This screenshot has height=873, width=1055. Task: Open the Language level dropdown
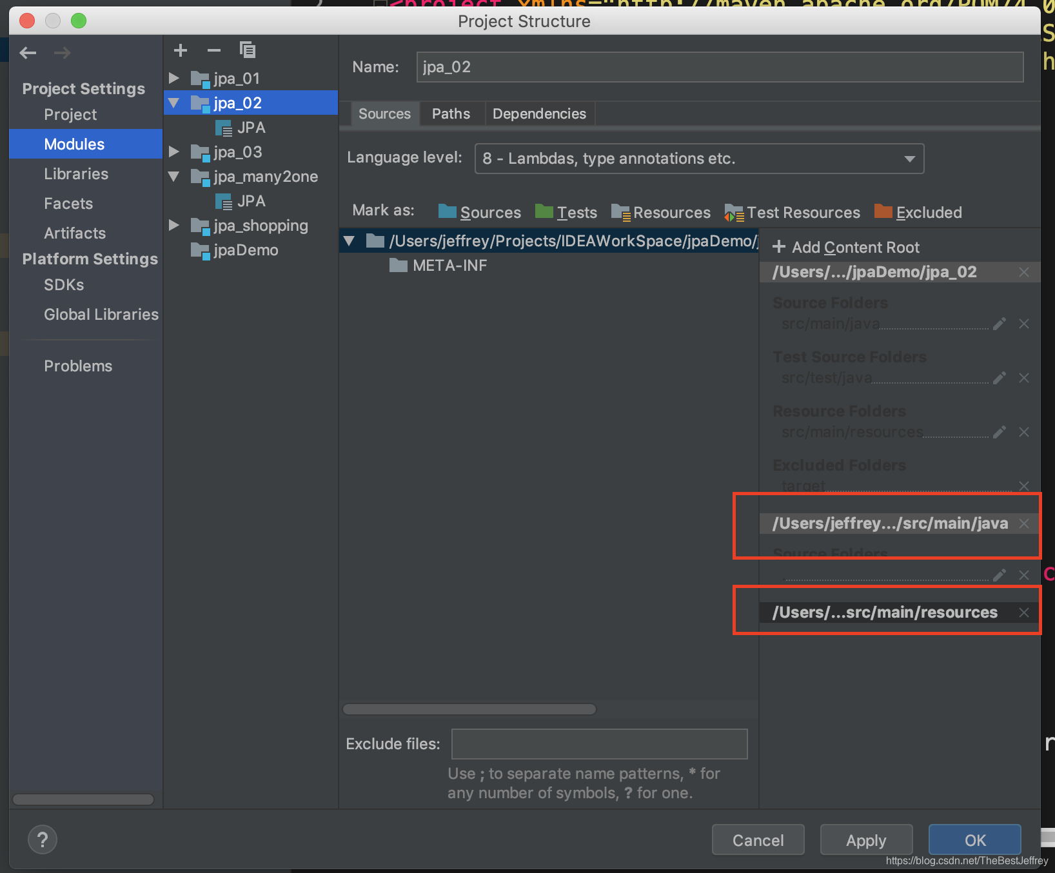point(699,159)
